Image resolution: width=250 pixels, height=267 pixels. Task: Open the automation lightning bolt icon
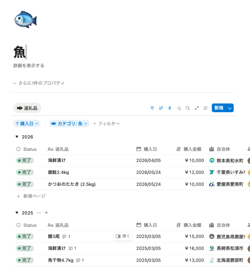[170, 108]
